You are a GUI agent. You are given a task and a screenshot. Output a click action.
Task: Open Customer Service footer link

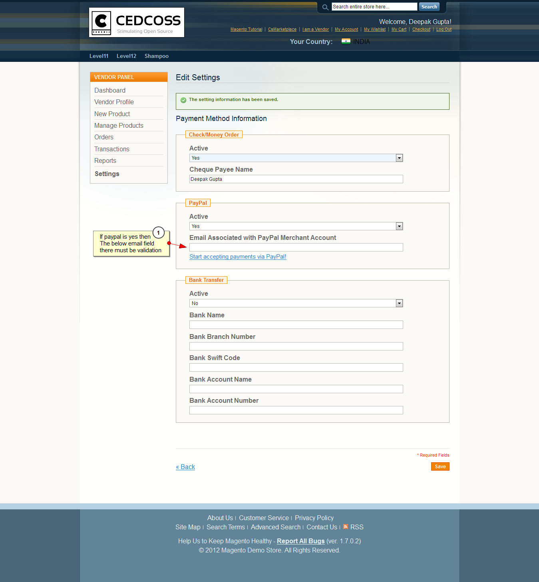[264, 518]
